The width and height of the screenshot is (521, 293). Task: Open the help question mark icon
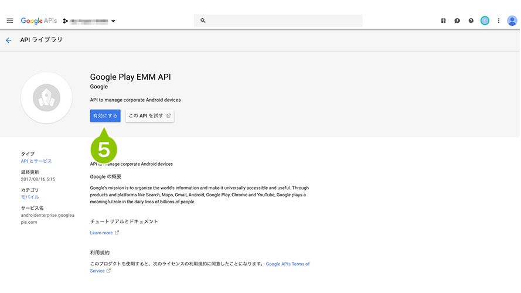(x=471, y=21)
